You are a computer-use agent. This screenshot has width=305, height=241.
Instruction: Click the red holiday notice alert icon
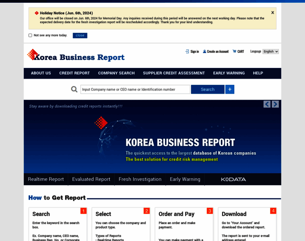coord(37,13)
